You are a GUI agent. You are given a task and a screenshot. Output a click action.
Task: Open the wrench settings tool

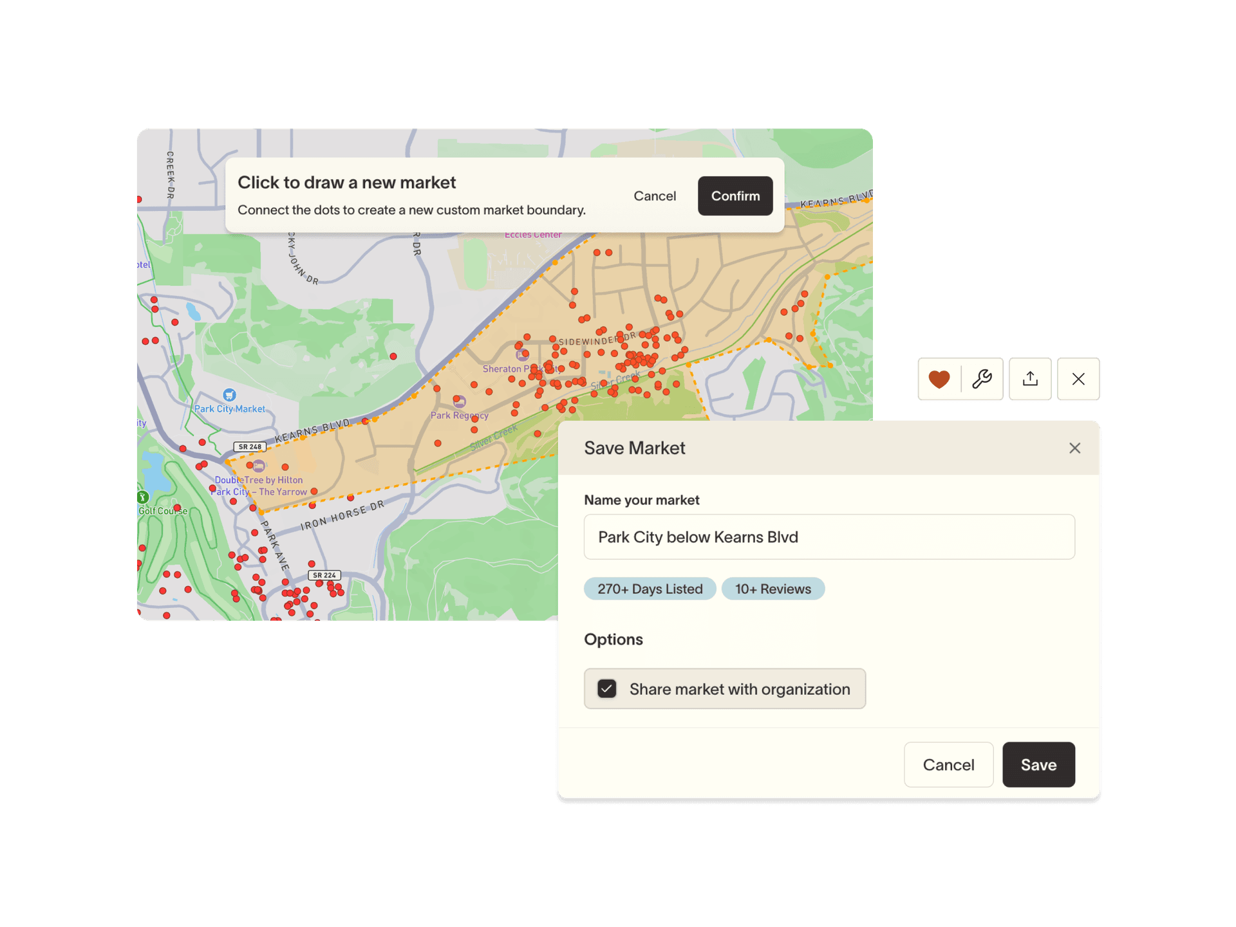pos(982,379)
